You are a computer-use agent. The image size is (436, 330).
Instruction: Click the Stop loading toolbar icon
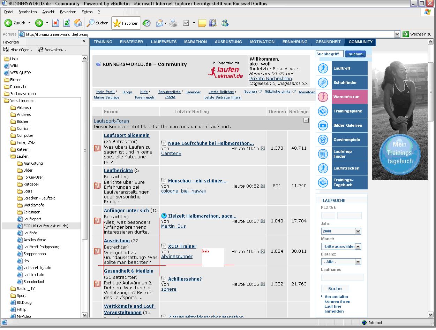coord(55,23)
